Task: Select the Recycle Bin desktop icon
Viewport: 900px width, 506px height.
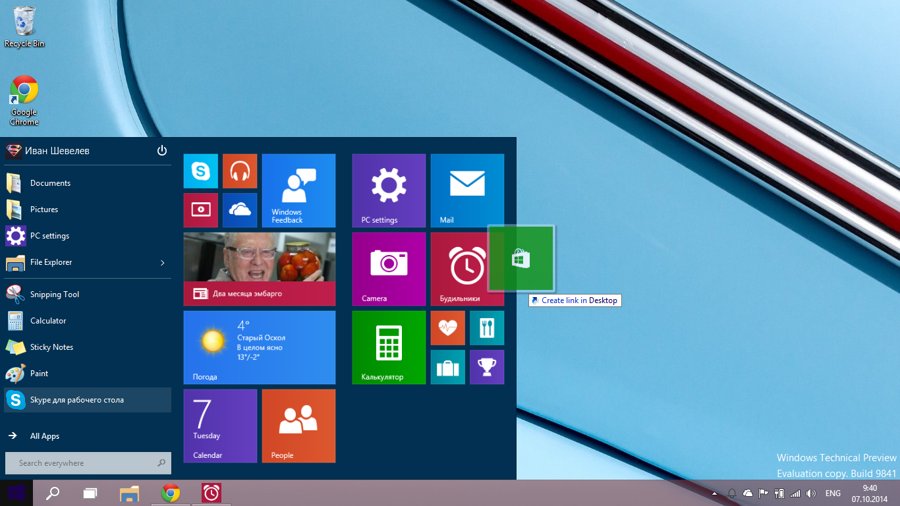Action: [24, 26]
